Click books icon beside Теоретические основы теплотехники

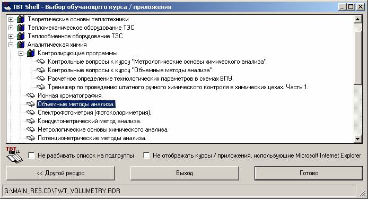pyautogui.click(x=21, y=19)
